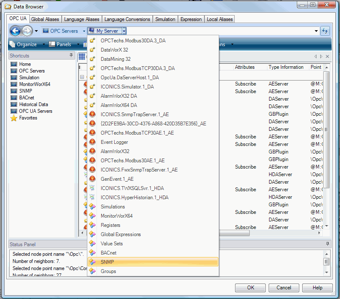Click the back navigation arrow
This screenshot has height=299, width=340.
[x=15, y=31]
